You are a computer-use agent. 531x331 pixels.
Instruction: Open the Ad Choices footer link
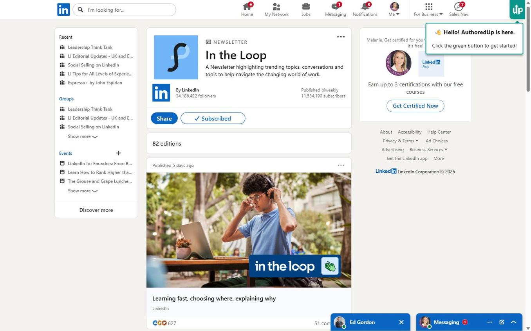click(437, 141)
